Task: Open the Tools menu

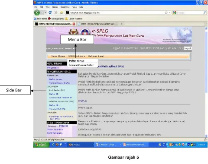Action: coord(74,7)
